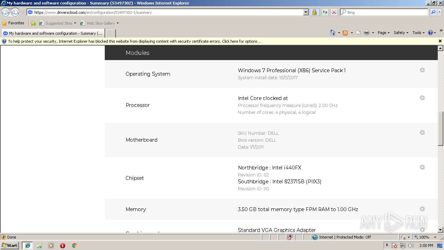The image size is (444, 250).
Task: Open the search provider dropdown arrow
Action: [x=439, y=12]
